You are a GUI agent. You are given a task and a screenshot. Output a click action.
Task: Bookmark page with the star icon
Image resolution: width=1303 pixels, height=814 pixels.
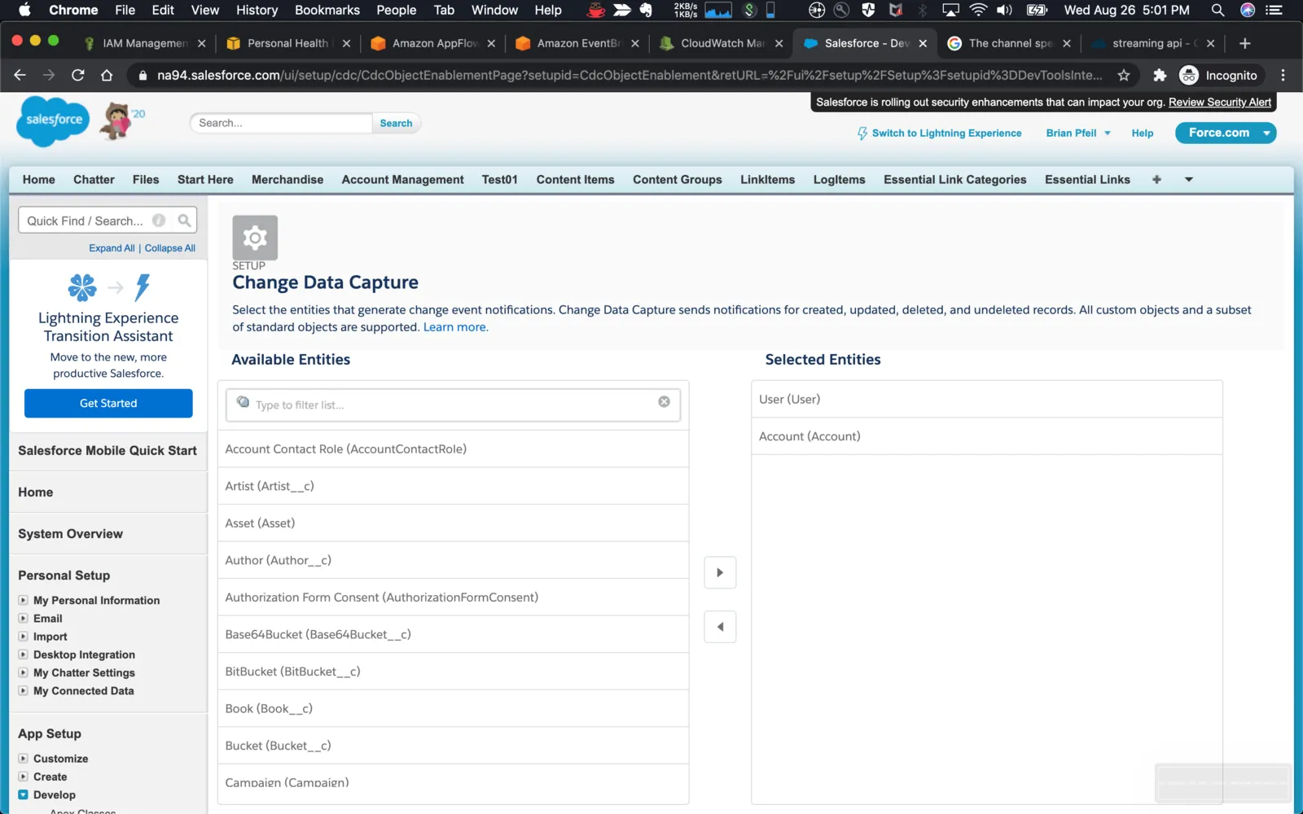click(1124, 75)
